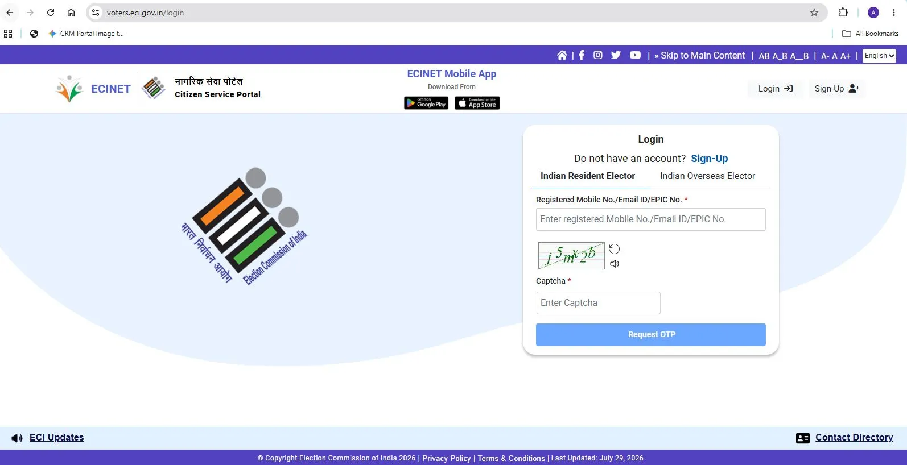Screen dimensions: 907x465
Task: Refresh the captcha image
Action: click(x=615, y=249)
